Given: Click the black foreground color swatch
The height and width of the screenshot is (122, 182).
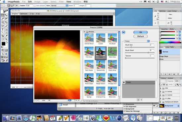Looking at the screenshot, I should pyautogui.click(x=3, y=44).
